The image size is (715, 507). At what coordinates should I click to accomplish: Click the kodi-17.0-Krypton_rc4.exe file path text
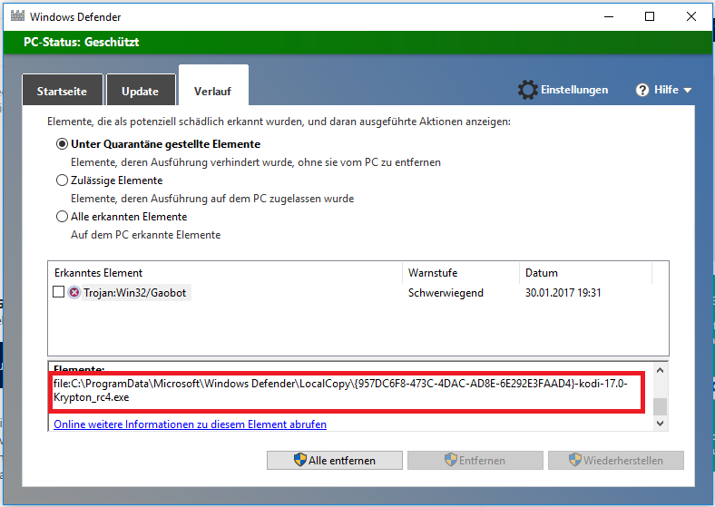[340, 390]
